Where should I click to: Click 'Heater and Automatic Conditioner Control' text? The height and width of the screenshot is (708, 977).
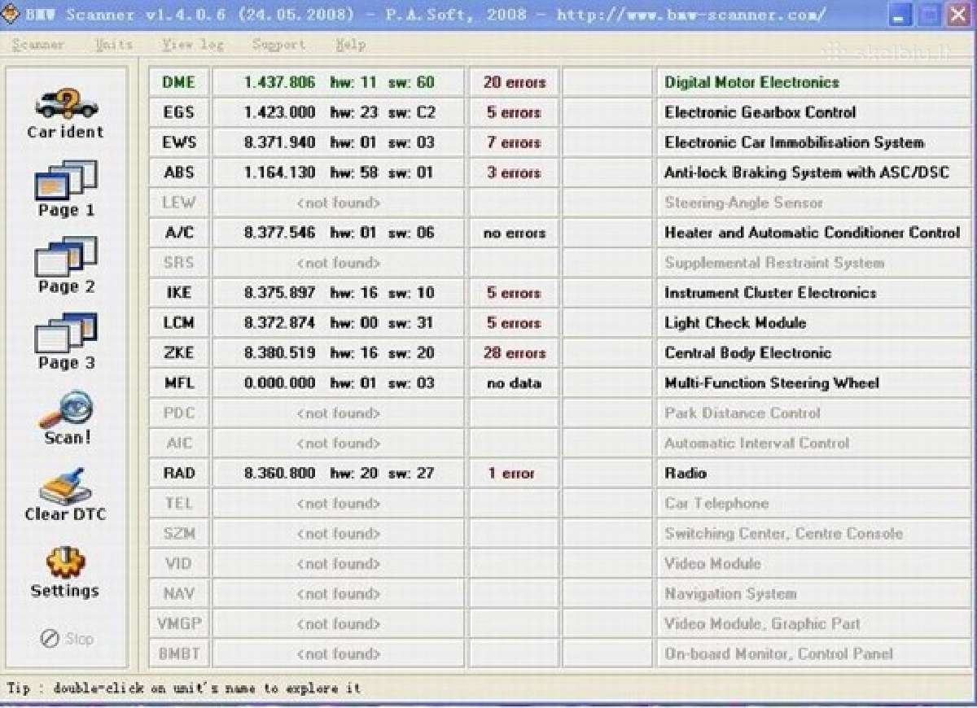point(812,233)
